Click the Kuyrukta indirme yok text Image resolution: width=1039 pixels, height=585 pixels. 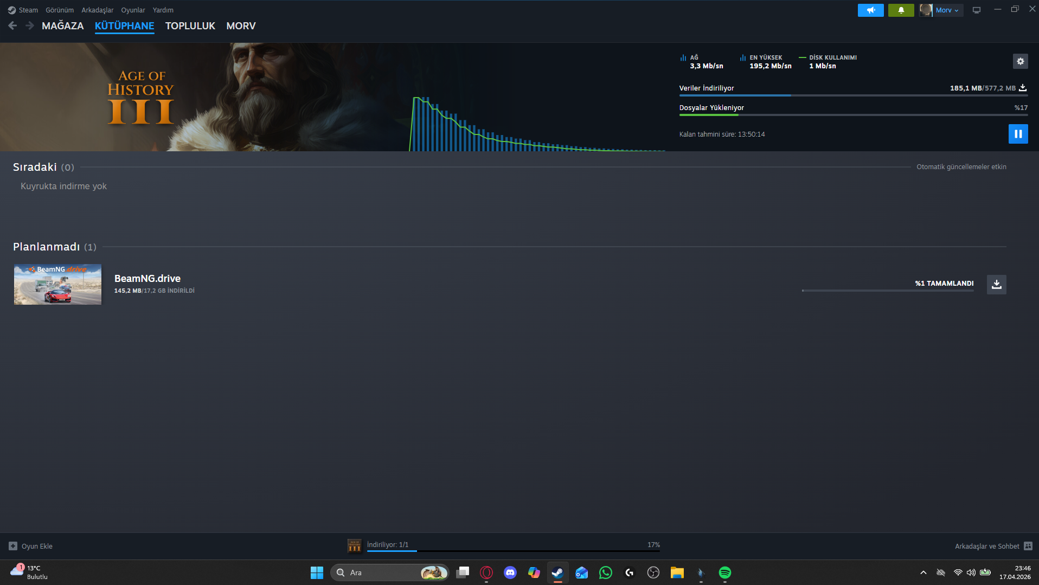64,186
